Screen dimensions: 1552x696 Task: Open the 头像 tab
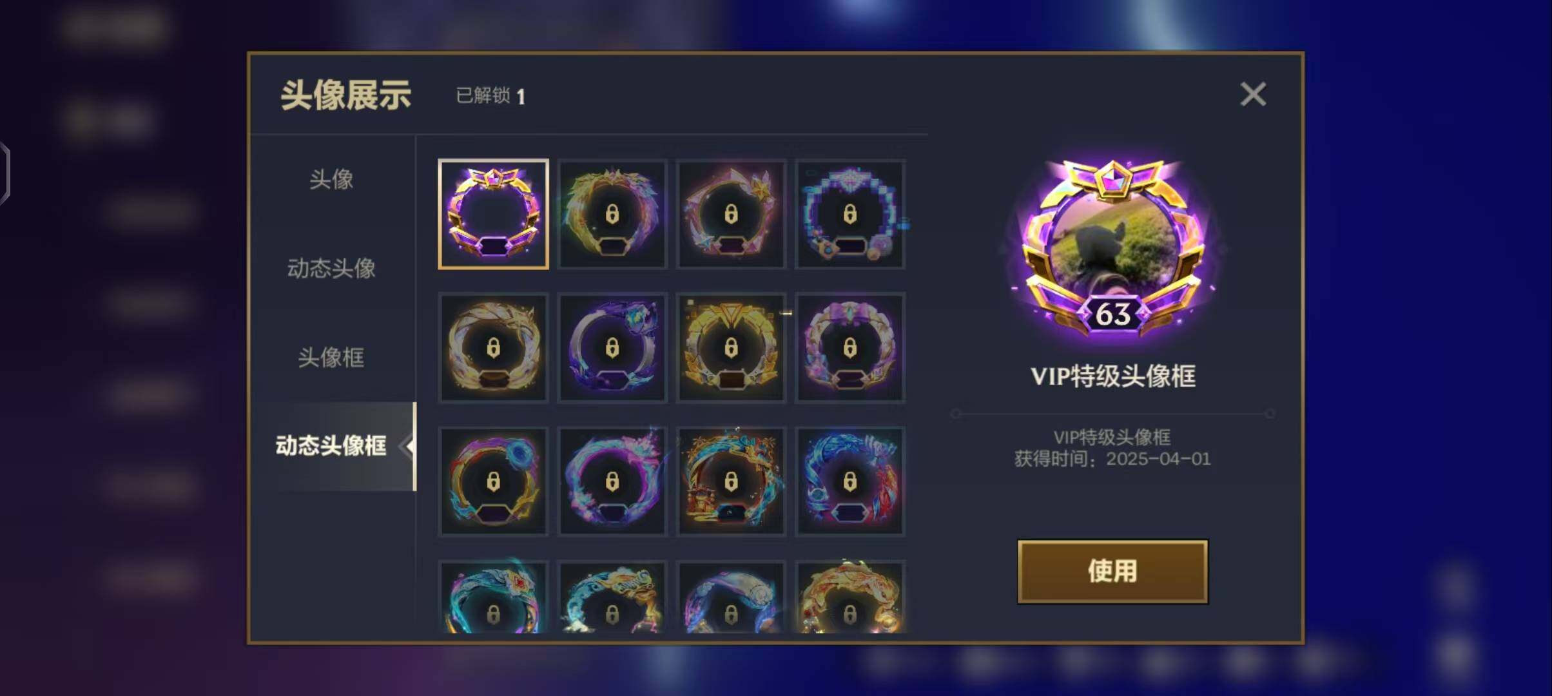pyautogui.click(x=331, y=179)
